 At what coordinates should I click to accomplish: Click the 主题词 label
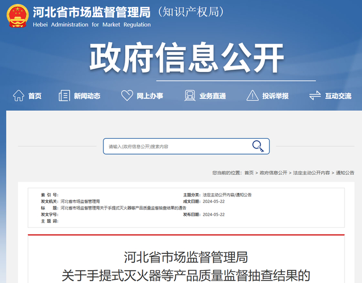50,221
